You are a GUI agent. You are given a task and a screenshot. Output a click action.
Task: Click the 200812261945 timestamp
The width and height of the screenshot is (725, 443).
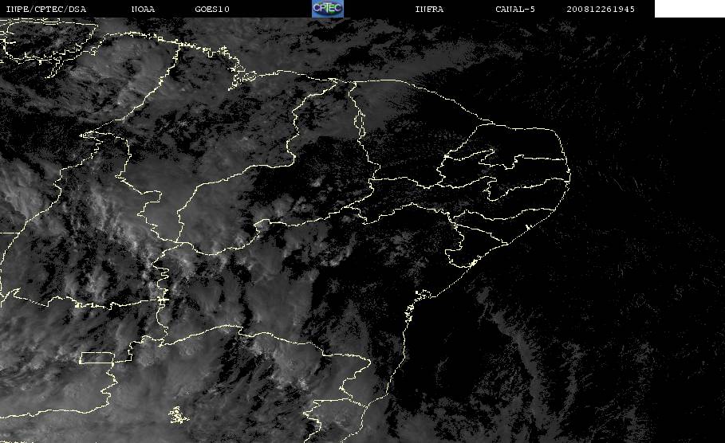601,10
